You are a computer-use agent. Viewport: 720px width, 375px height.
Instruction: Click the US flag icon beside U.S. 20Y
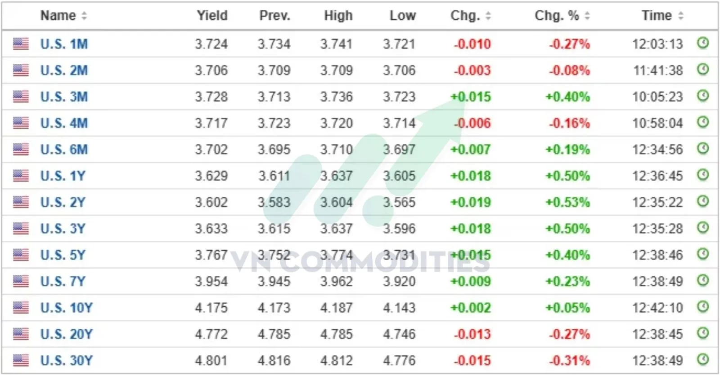[x=21, y=334]
